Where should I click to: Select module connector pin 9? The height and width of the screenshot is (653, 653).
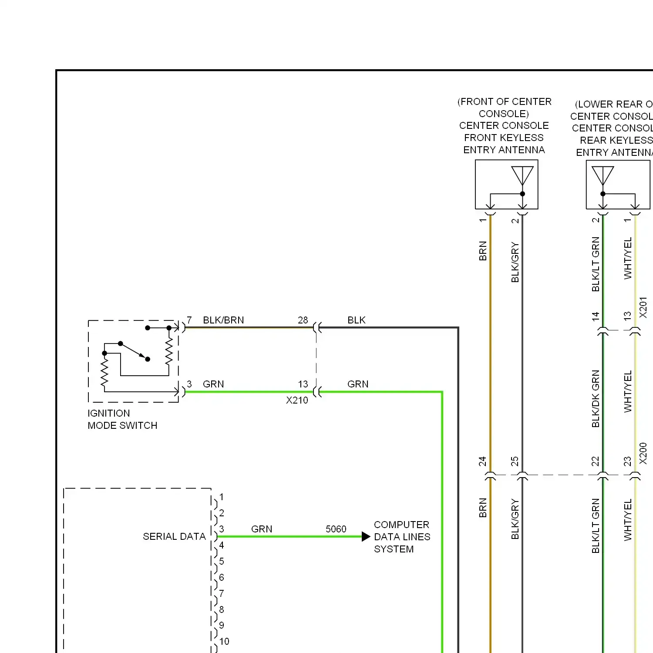pos(221,625)
